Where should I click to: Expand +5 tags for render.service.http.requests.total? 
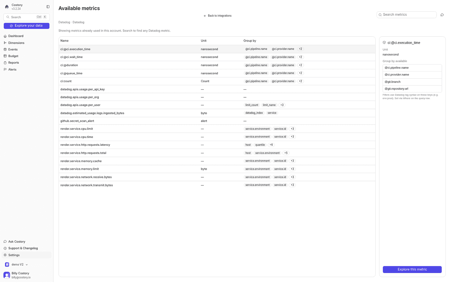click(x=286, y=153)
